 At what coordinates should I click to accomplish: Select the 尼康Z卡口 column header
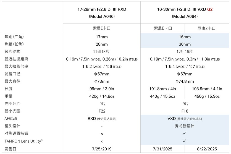pyautogui.click(x=207, y=28)
